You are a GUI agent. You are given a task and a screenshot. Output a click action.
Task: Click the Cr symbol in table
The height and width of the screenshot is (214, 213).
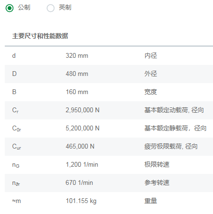15,110
